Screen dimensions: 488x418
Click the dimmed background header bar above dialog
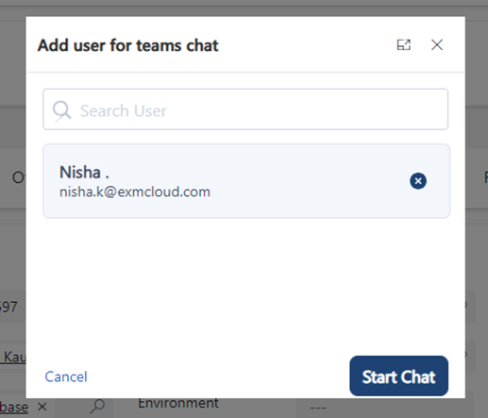click(x=244, y=8)
